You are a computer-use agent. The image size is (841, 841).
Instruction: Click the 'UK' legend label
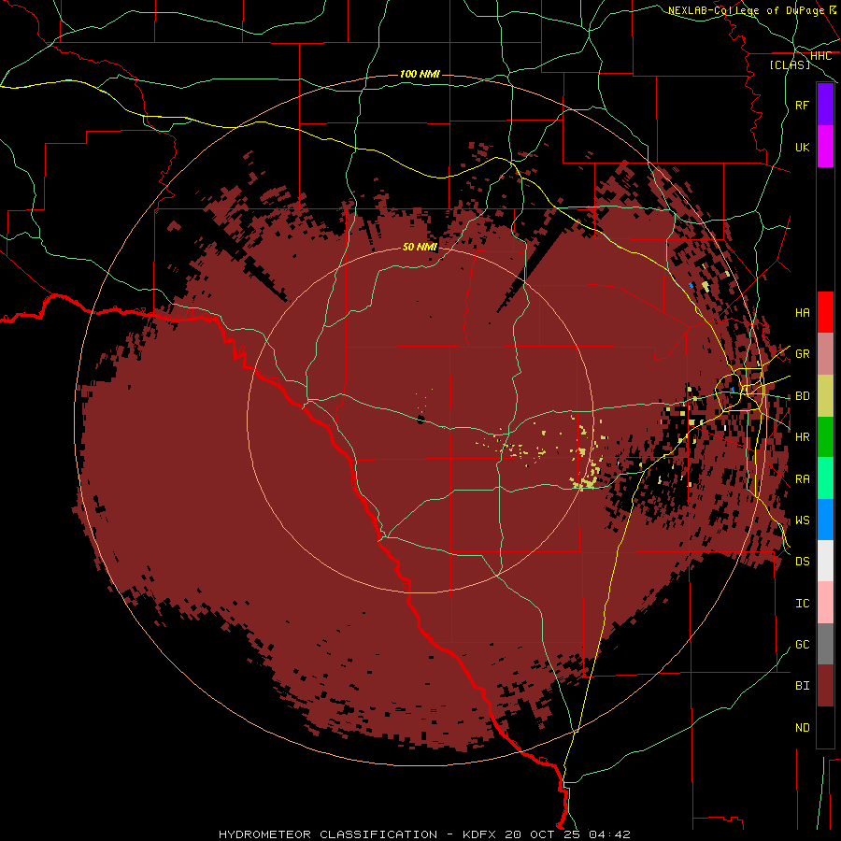click(802, 147)
